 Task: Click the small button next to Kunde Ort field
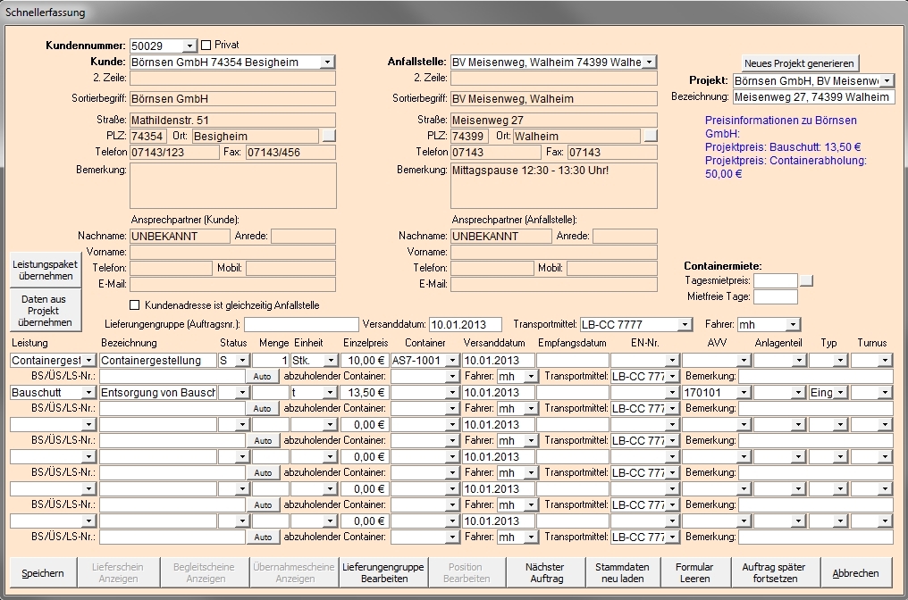click(329, 136)
